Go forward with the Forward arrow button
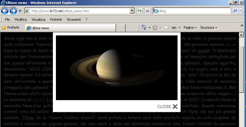Screen dimensions: 246x127 13,11
